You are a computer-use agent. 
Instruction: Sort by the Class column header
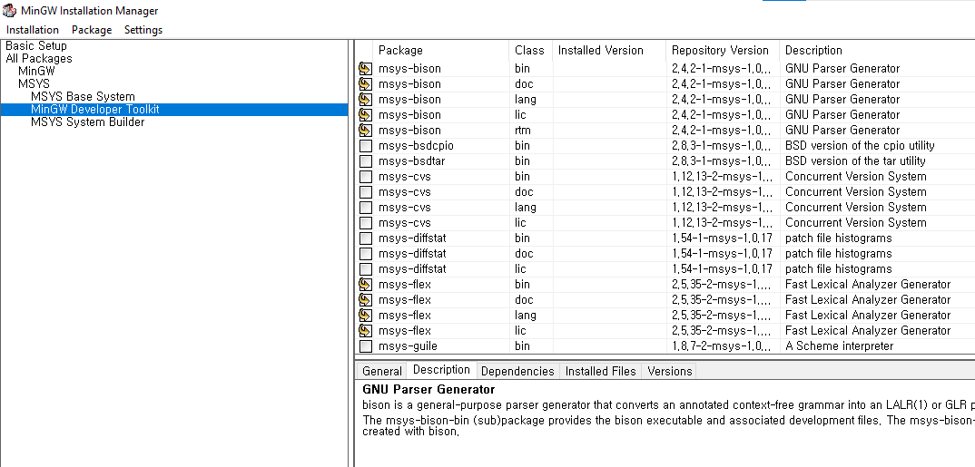tap(530, 50)
